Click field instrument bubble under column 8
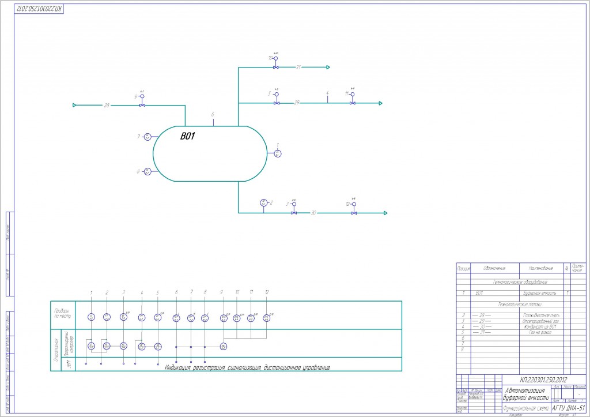 [x=205, y=318]
